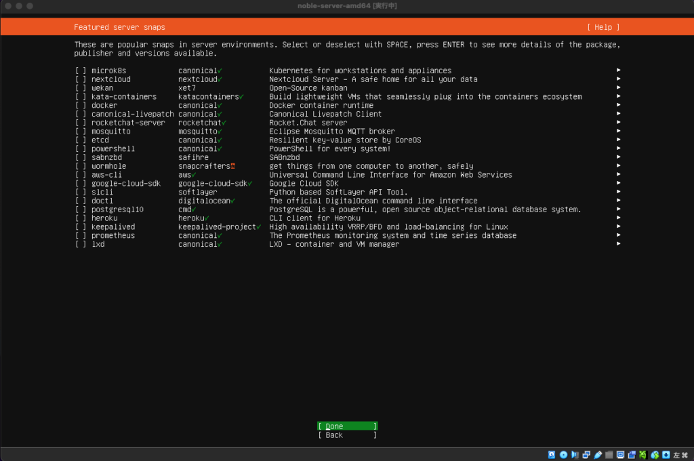The image size is (694, 461).
Task: Open the Help menu in header
Action: pos(603,27)
